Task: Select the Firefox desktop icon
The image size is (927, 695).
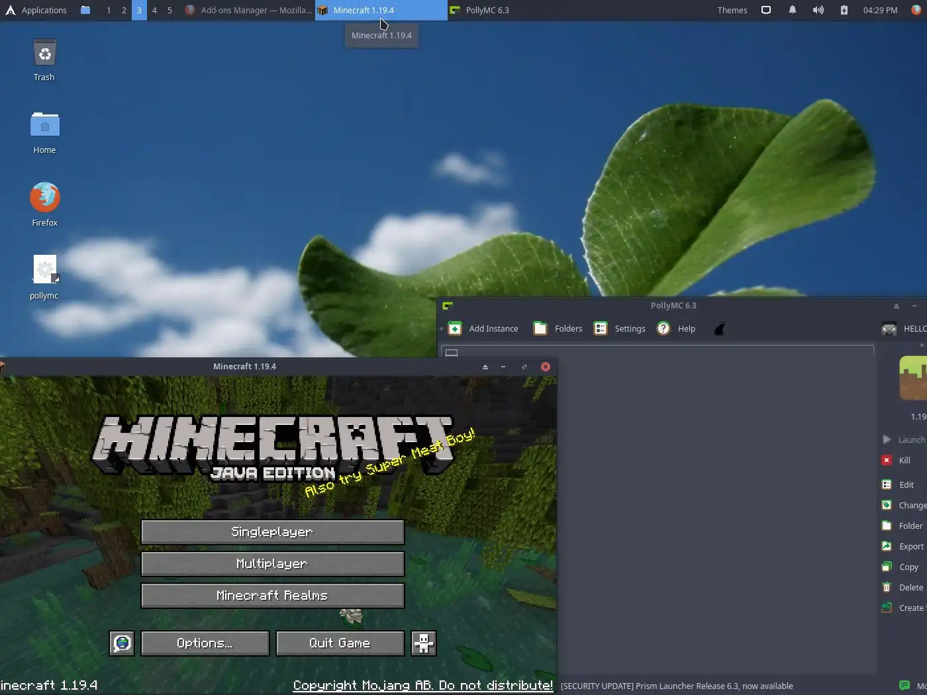Action: pyautogui.click(x=44, y=205)
